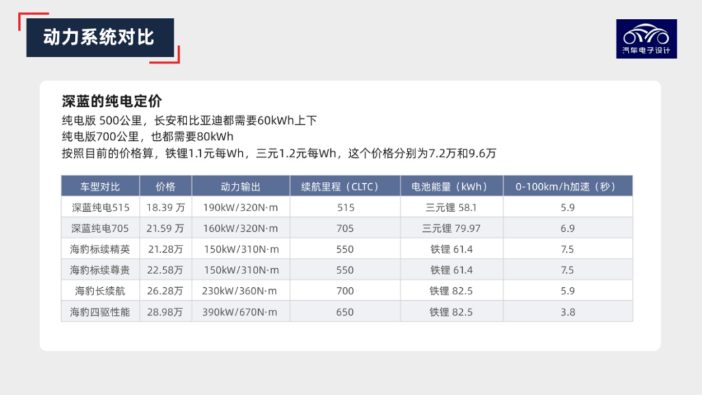Click the line mentioning 60kWh上下

[189, 120]
